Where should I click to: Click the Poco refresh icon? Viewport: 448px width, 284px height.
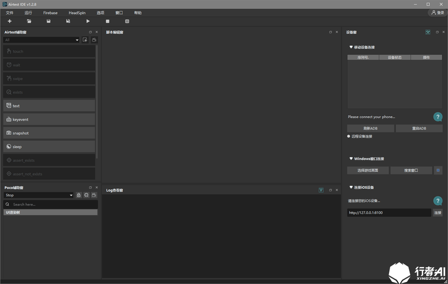point(86,195)
